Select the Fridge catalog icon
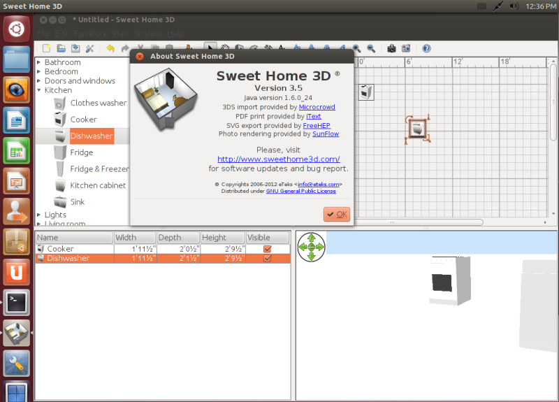The height and width of the screenshot is (402, 559). click(x=60, y=152)
